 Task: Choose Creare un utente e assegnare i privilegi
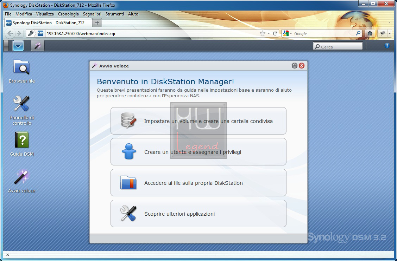click(x=198, y=152)
